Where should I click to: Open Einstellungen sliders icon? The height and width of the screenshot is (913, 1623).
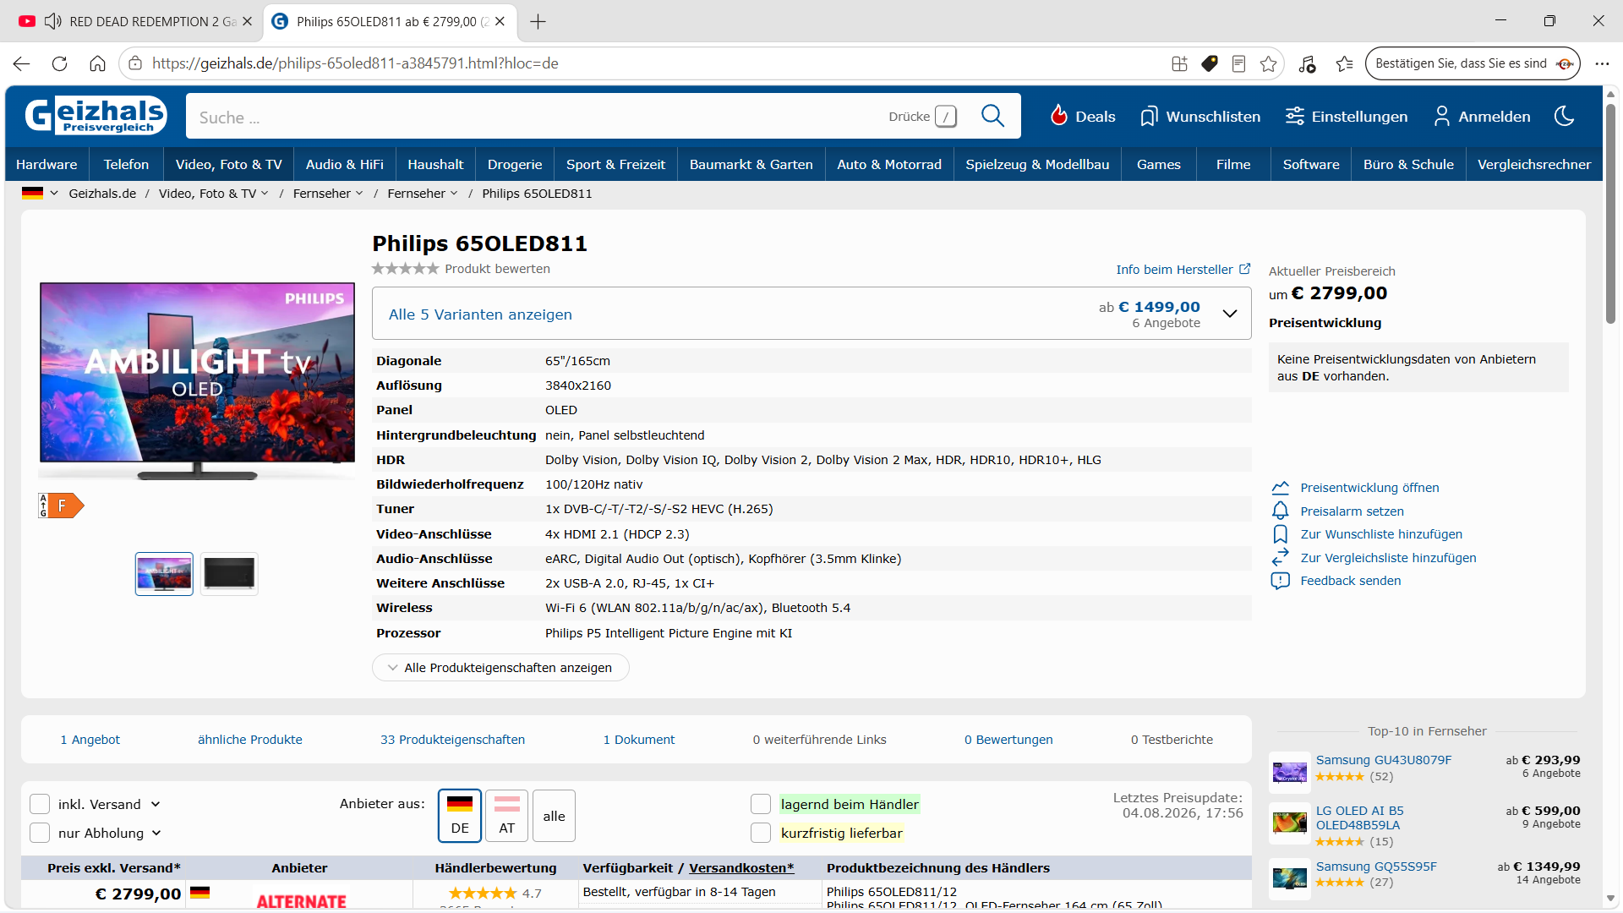coord(1294,117)
